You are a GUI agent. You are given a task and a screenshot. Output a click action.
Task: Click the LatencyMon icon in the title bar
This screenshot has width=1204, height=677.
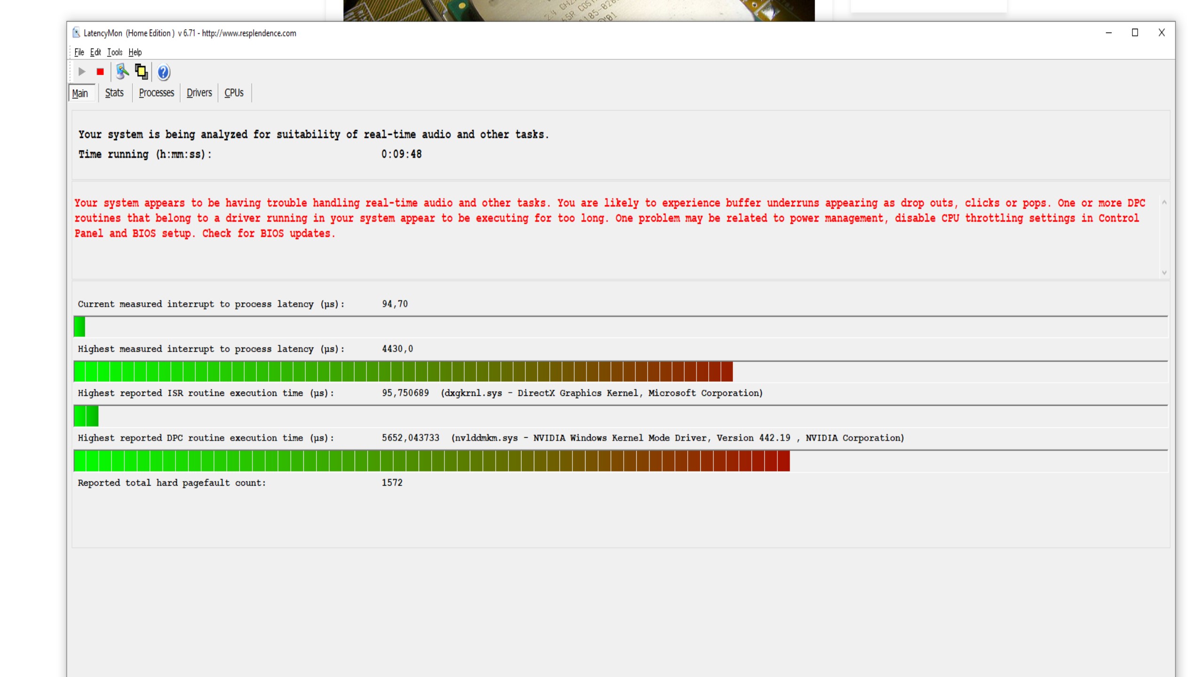(x=76, y=33)
